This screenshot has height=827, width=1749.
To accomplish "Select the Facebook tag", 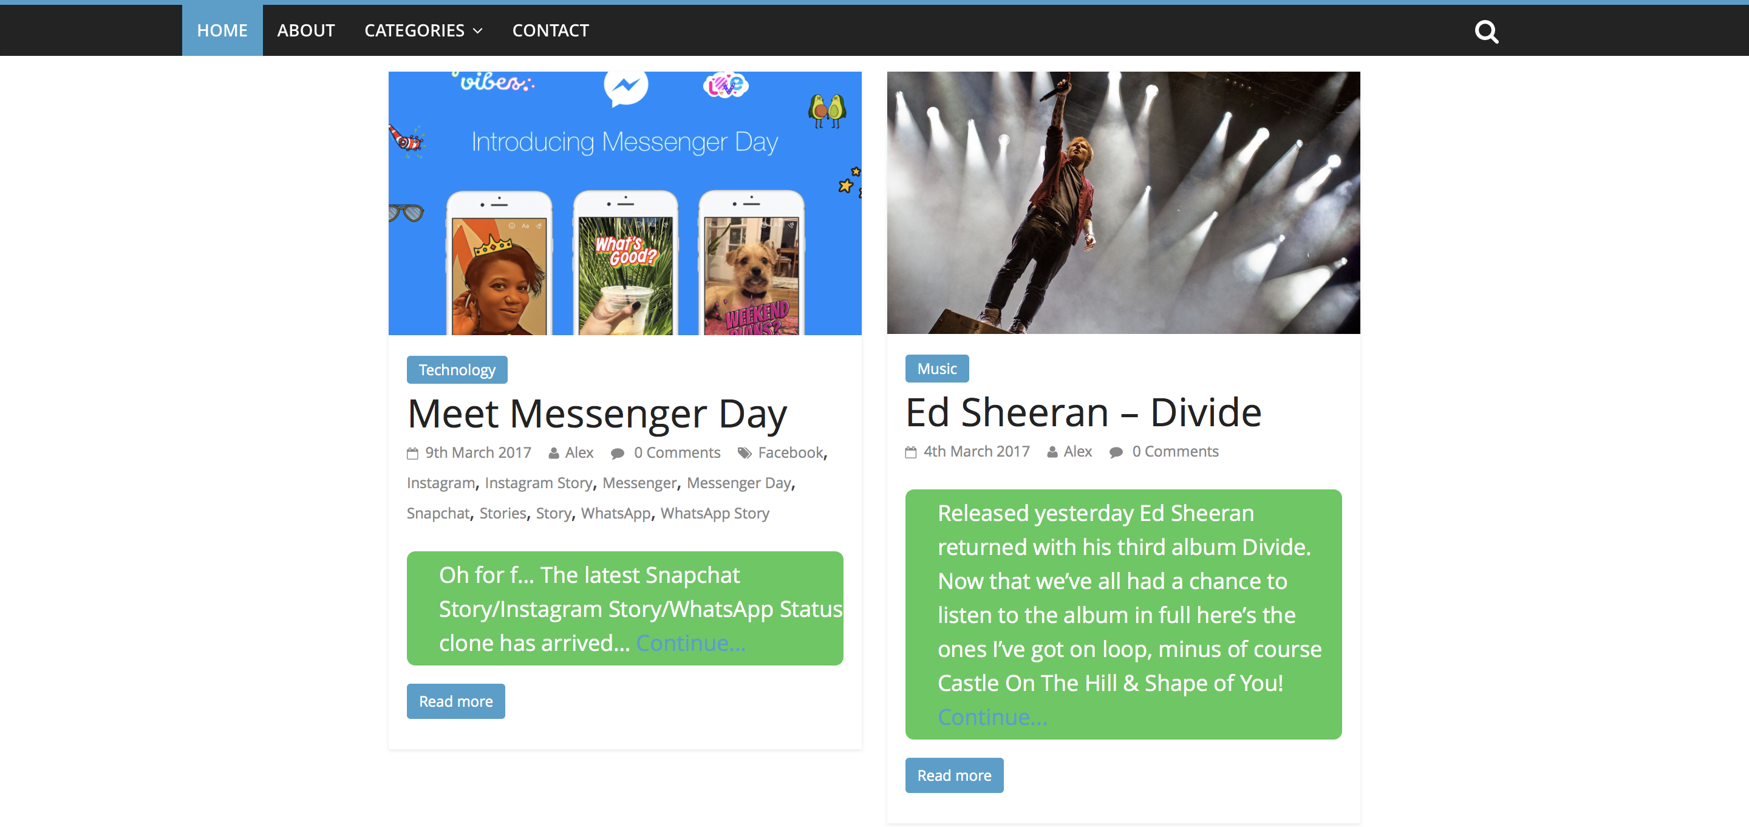I will point(790,453).
